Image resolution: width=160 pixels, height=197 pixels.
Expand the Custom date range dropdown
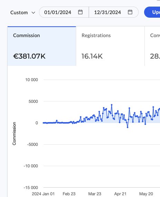[23, 12]
